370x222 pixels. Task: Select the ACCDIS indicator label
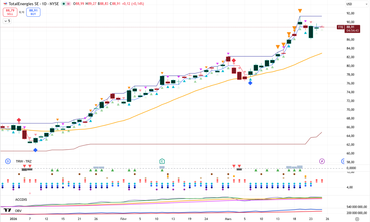click(21, 199)
